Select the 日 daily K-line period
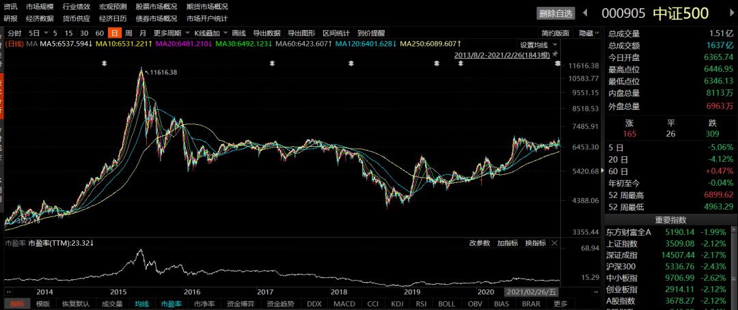 [114, 33]
